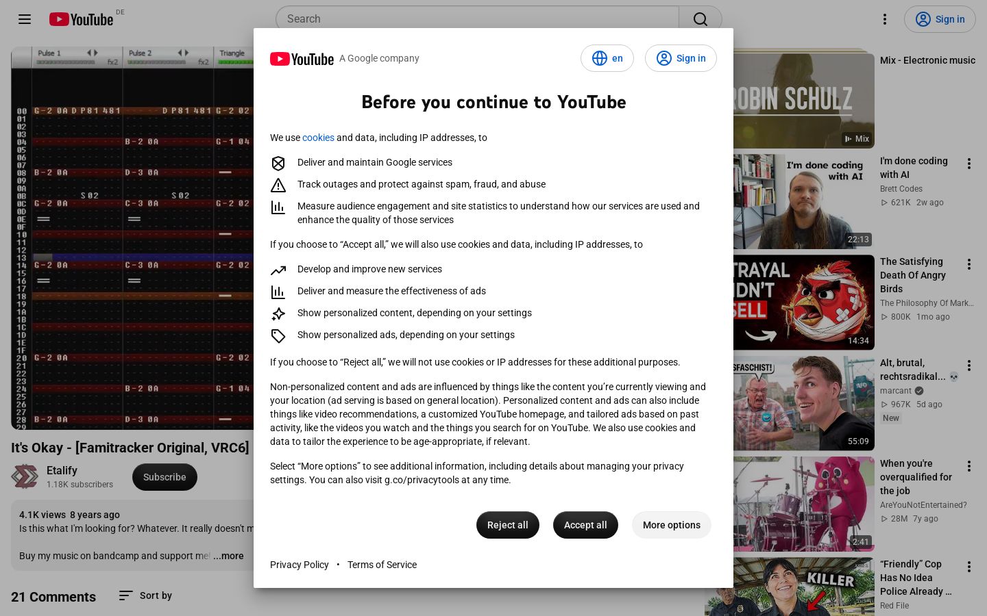987x616 pixels.
Task: Click 'The Philosophy Of Mark…' channel name
Action: [x=927, y=303]
